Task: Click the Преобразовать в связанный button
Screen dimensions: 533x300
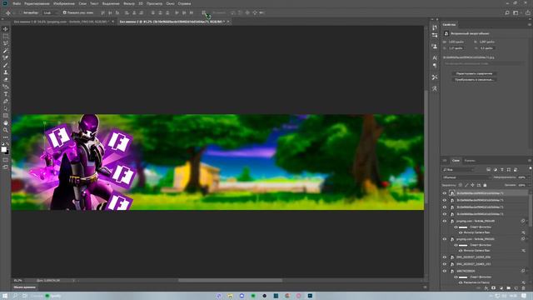Action: pos(474,80)
